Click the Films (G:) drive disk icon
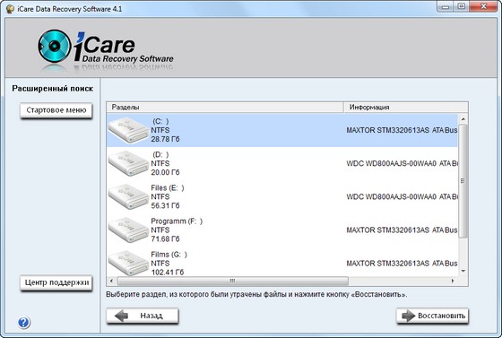The width and height of the screenshot is (502, 338). click(129, 263)
